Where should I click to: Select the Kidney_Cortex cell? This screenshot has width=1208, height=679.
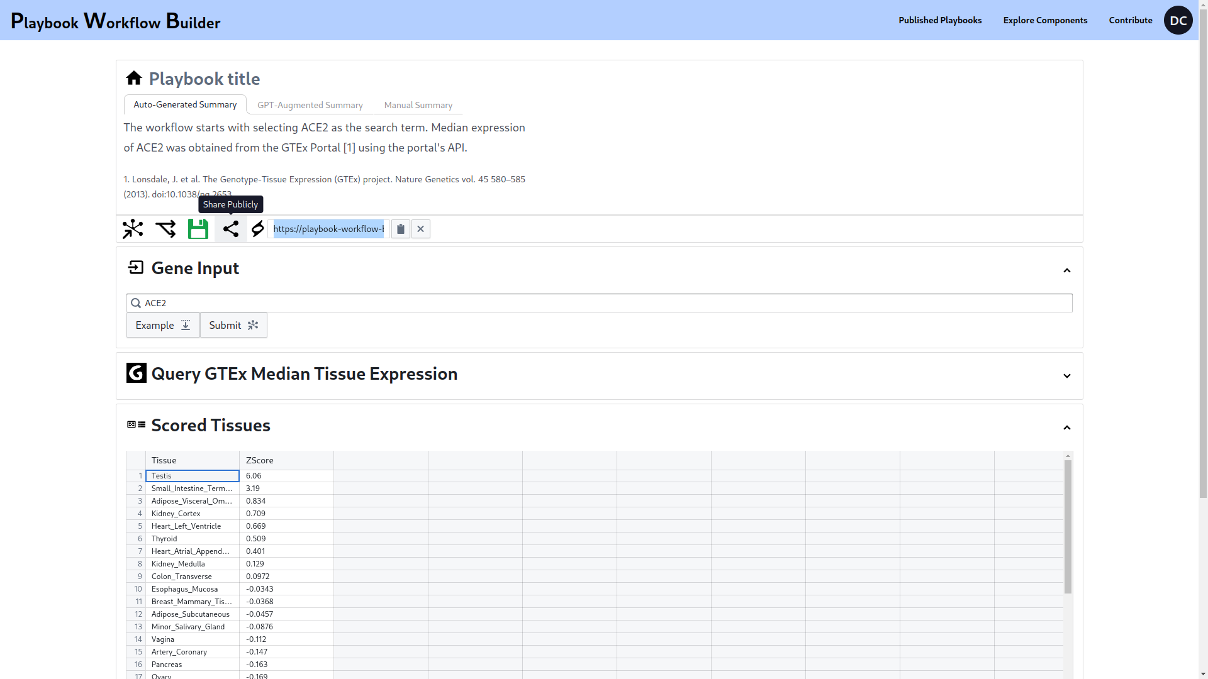coord(193,514)
